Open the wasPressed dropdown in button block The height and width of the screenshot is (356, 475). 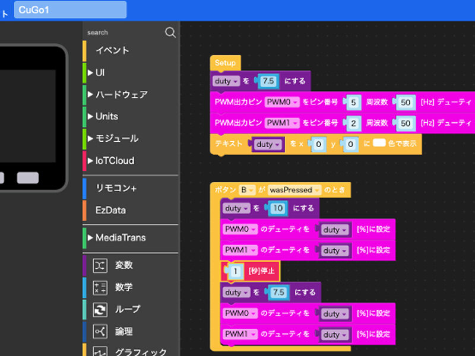coord(294,190)
